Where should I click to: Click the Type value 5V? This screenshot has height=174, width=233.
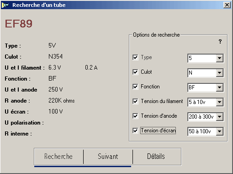point(52,46)
